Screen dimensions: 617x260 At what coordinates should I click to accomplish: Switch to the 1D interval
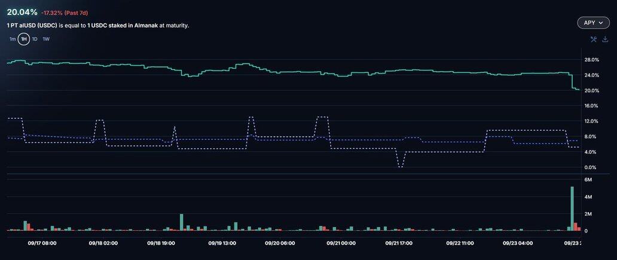coord(35,39)
